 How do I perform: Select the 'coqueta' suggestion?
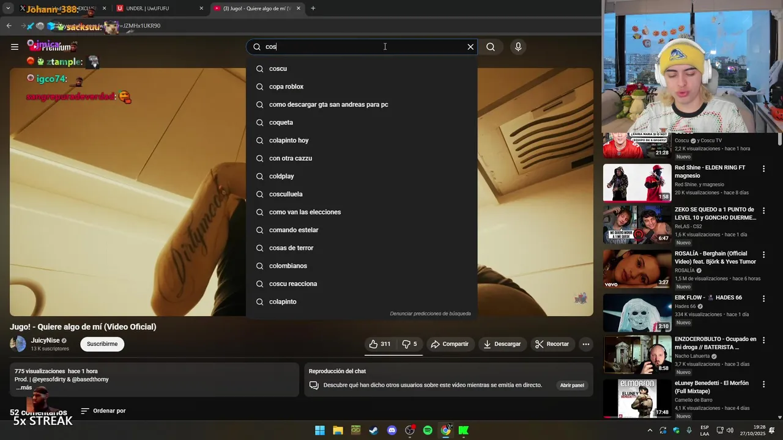pyautogui.click(x=362, y=122)
